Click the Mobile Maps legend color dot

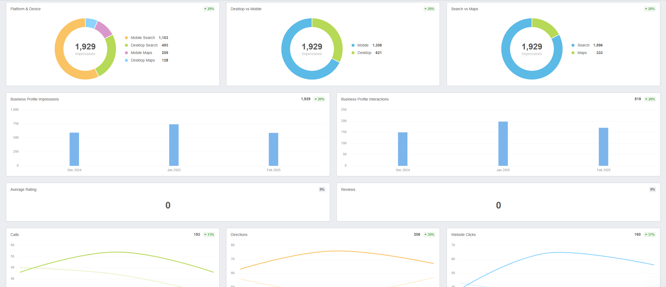pyautogui.click(x=126, y=53)
